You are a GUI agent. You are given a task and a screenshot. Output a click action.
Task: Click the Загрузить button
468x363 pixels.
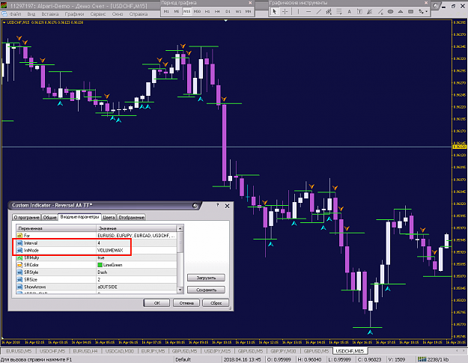(206, 278)
